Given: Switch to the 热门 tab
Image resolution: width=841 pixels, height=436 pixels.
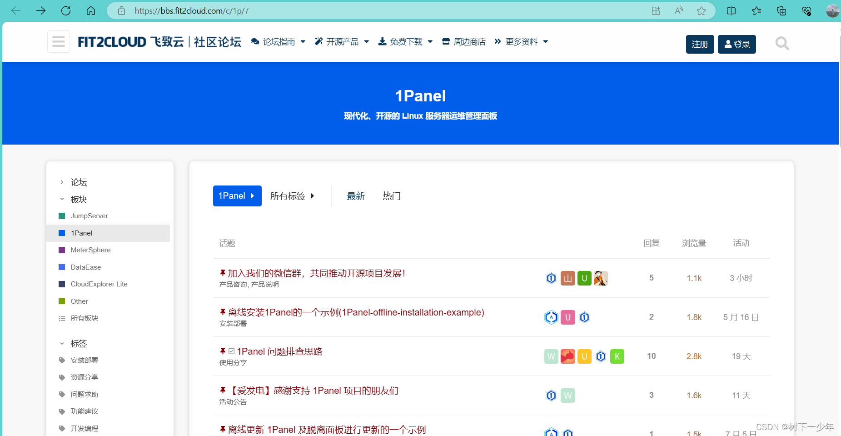Looking at the screenshot, I should pos(392,196).
